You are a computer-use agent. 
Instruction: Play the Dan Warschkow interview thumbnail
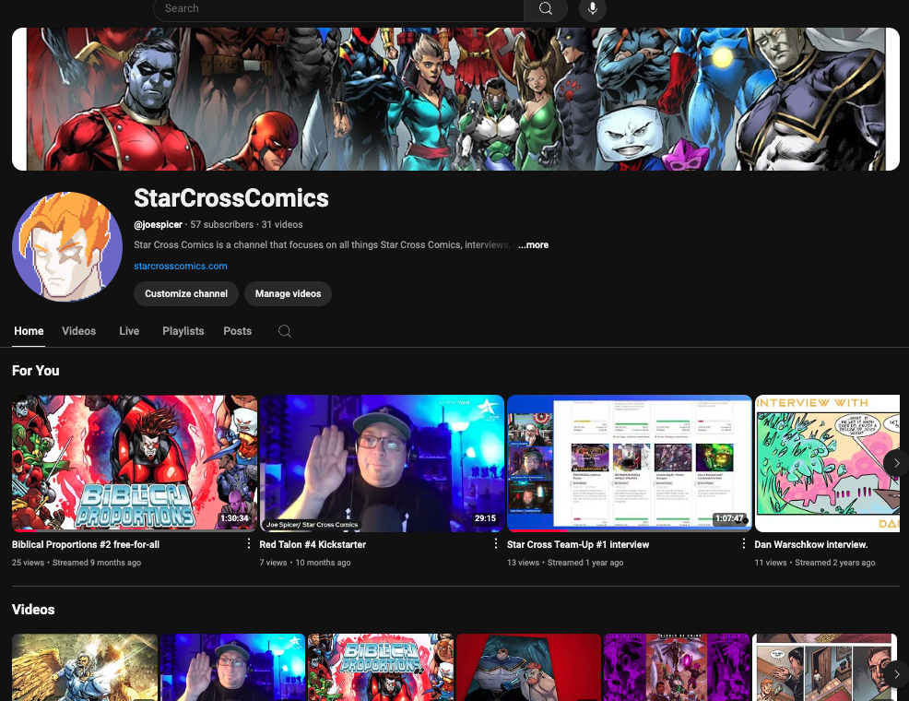[x=827, y=463]
